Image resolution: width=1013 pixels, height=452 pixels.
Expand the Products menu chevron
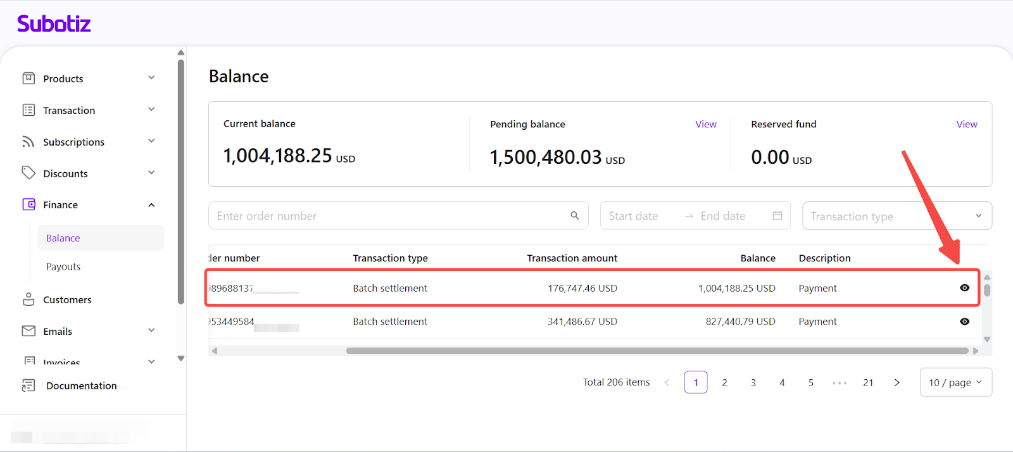(151, 78)
